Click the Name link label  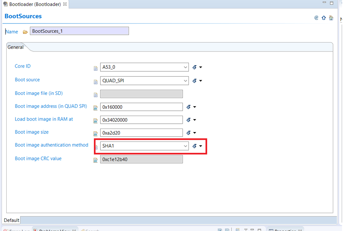(x=12, y=32)
